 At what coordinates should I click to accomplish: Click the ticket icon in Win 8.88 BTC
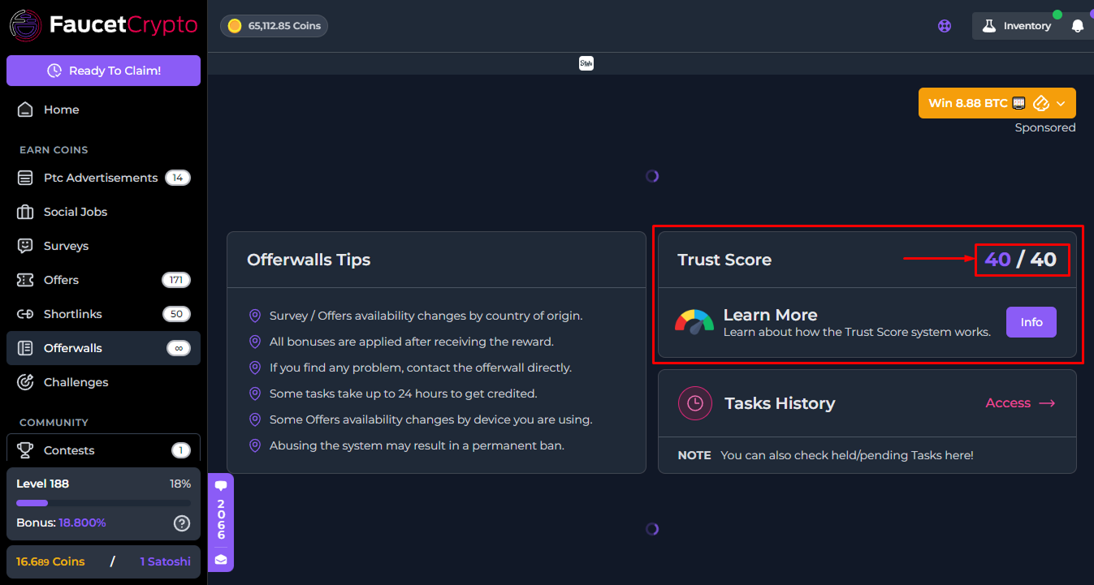[1042, 103]
